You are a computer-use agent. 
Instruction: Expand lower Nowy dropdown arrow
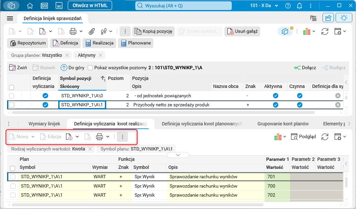coord(33,137)
